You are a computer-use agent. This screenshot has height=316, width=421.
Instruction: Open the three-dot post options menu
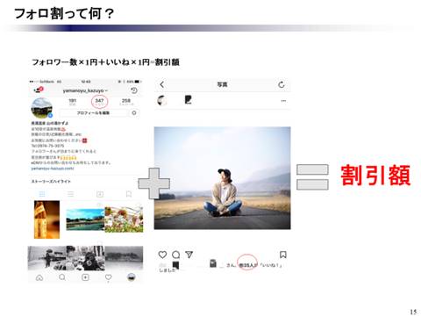(283, 101)
